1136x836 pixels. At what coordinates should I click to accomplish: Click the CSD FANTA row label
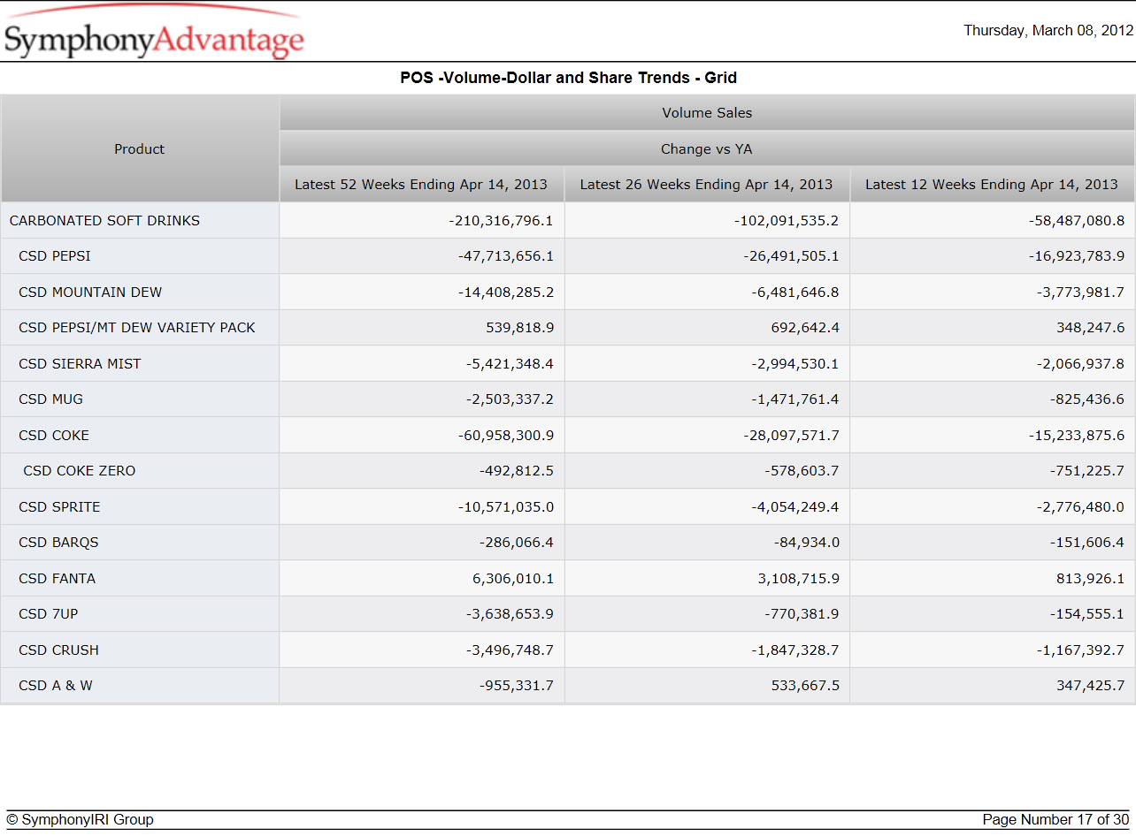[58, 579]
